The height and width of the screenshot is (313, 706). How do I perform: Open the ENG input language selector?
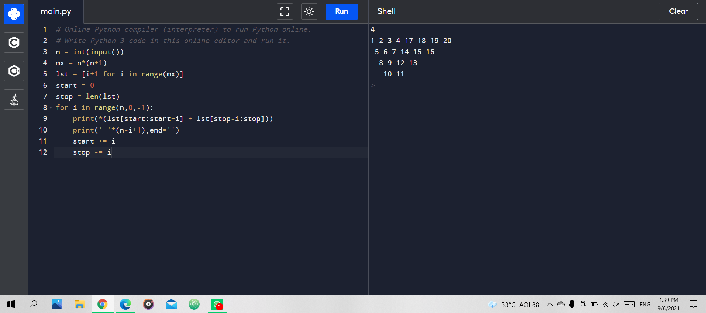click(x=645, y=305)
